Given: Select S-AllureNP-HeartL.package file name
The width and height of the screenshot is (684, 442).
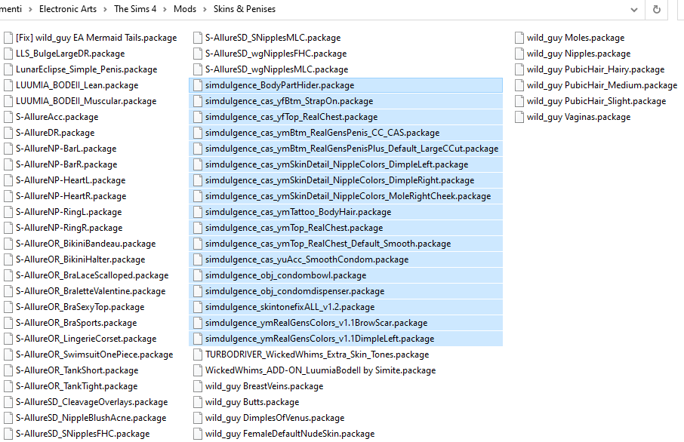Looking at the screenshot, I should [x=71, y=180].
